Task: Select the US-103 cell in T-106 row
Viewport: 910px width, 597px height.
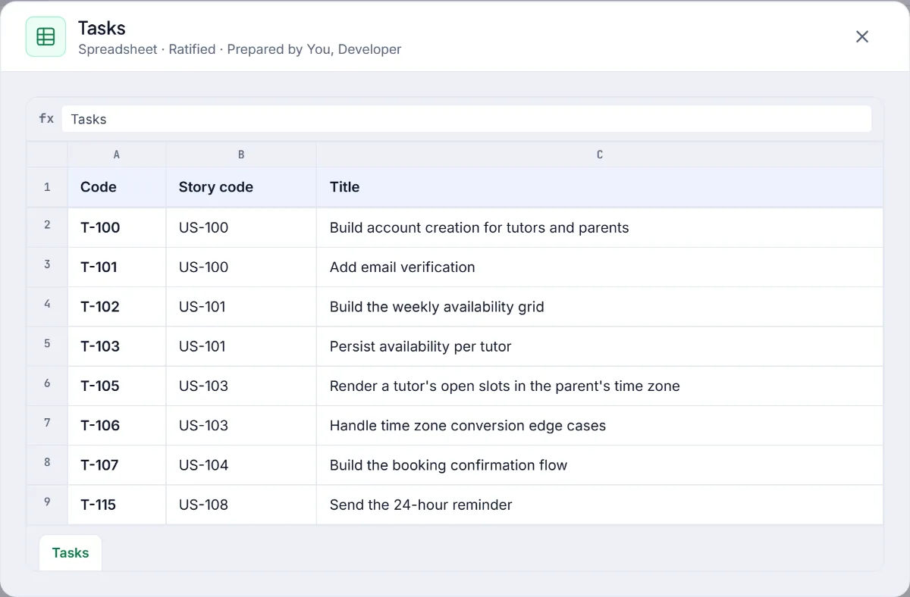Action: tap(241, 425)
